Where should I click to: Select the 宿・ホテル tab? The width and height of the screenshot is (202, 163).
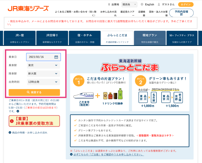tap(85, 38)
